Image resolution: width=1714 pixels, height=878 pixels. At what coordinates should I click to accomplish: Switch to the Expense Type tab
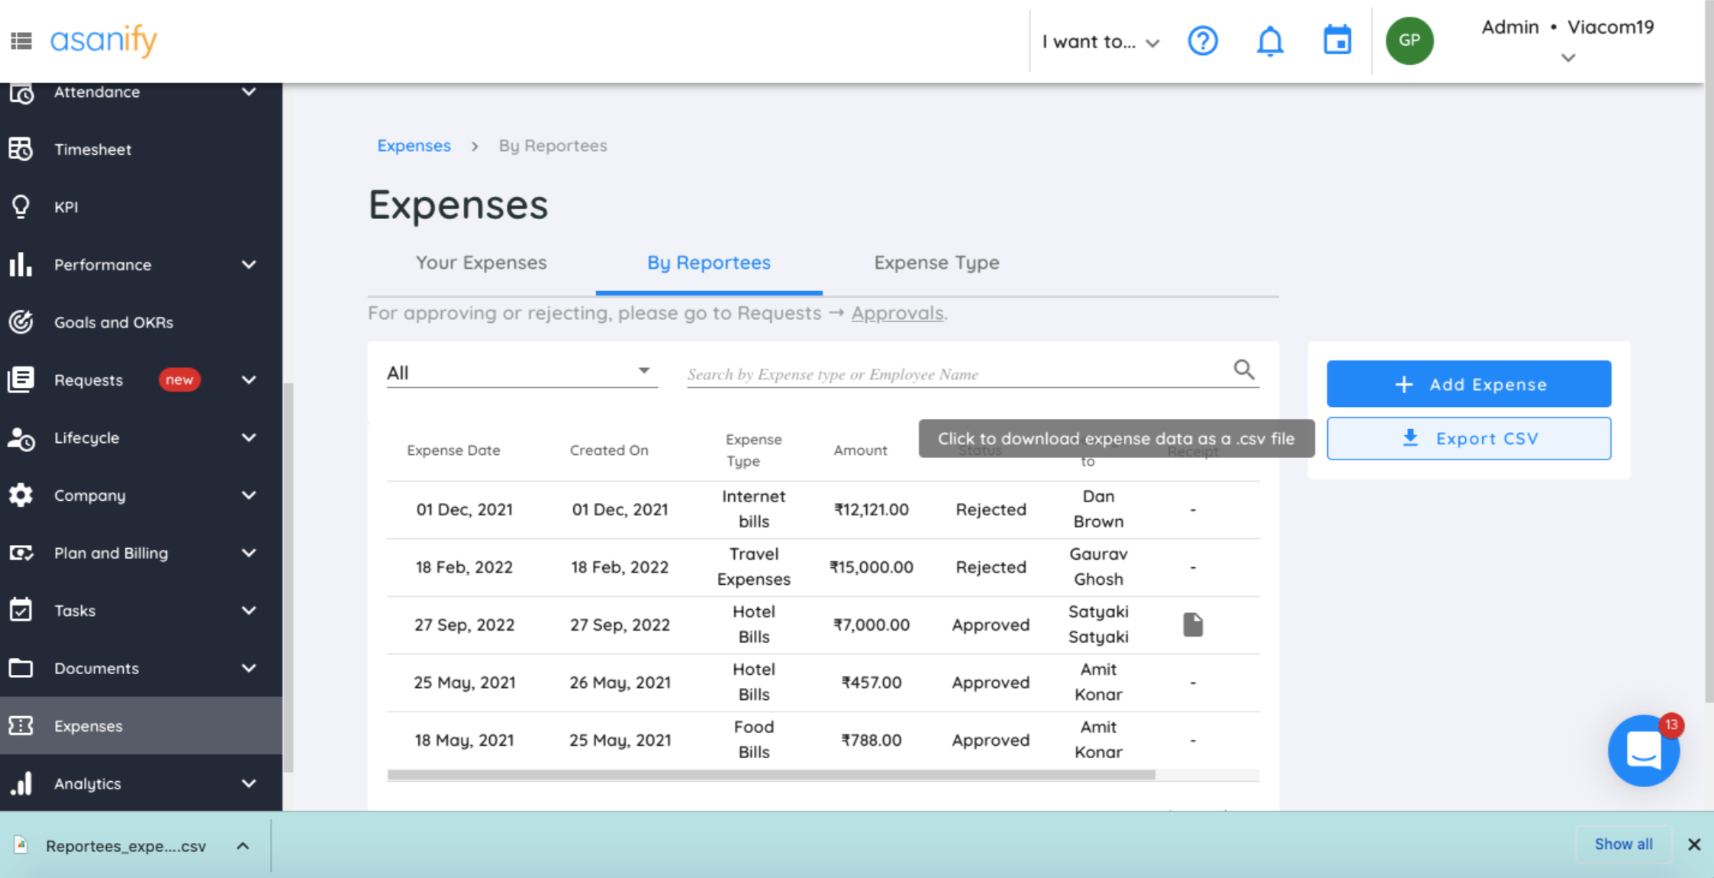point(936,263)
